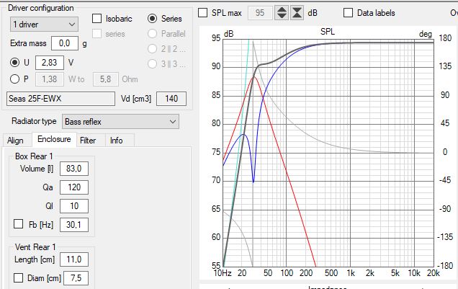The width and height of the screenshot is (458, 289).
Task: Click the Seas 25F-EWX driver name field
Action: [x=60, y=97]
